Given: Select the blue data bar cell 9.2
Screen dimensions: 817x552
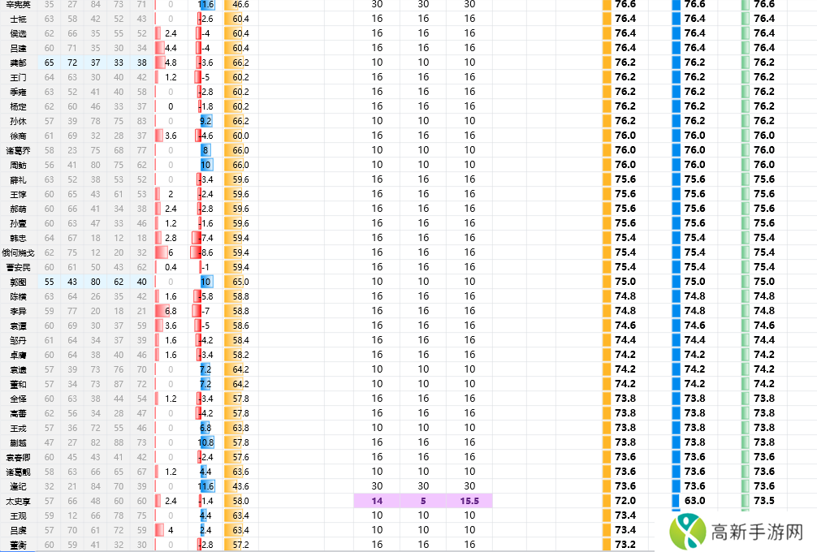Looking at the screenshot, I should (205, 121).
